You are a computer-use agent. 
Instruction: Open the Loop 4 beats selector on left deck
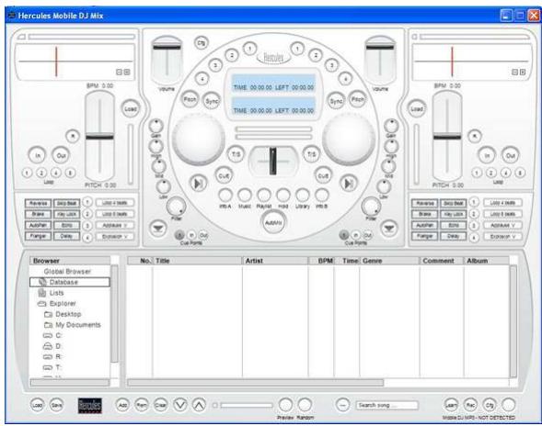[115, 203]
